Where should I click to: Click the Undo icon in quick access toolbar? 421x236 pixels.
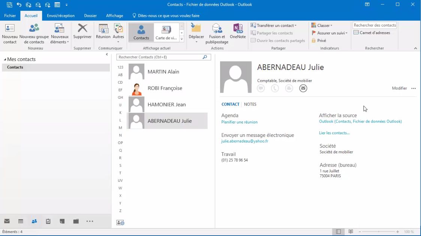19,5
